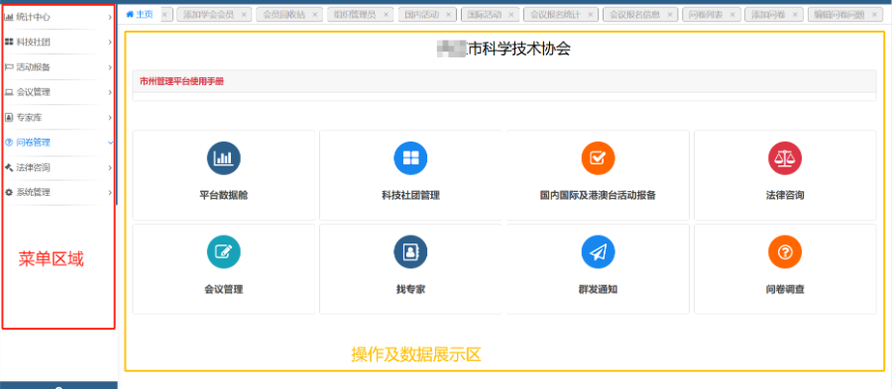Click the orange 国内国际及港澳台活动报备 checkmark icon

point(598,157)
